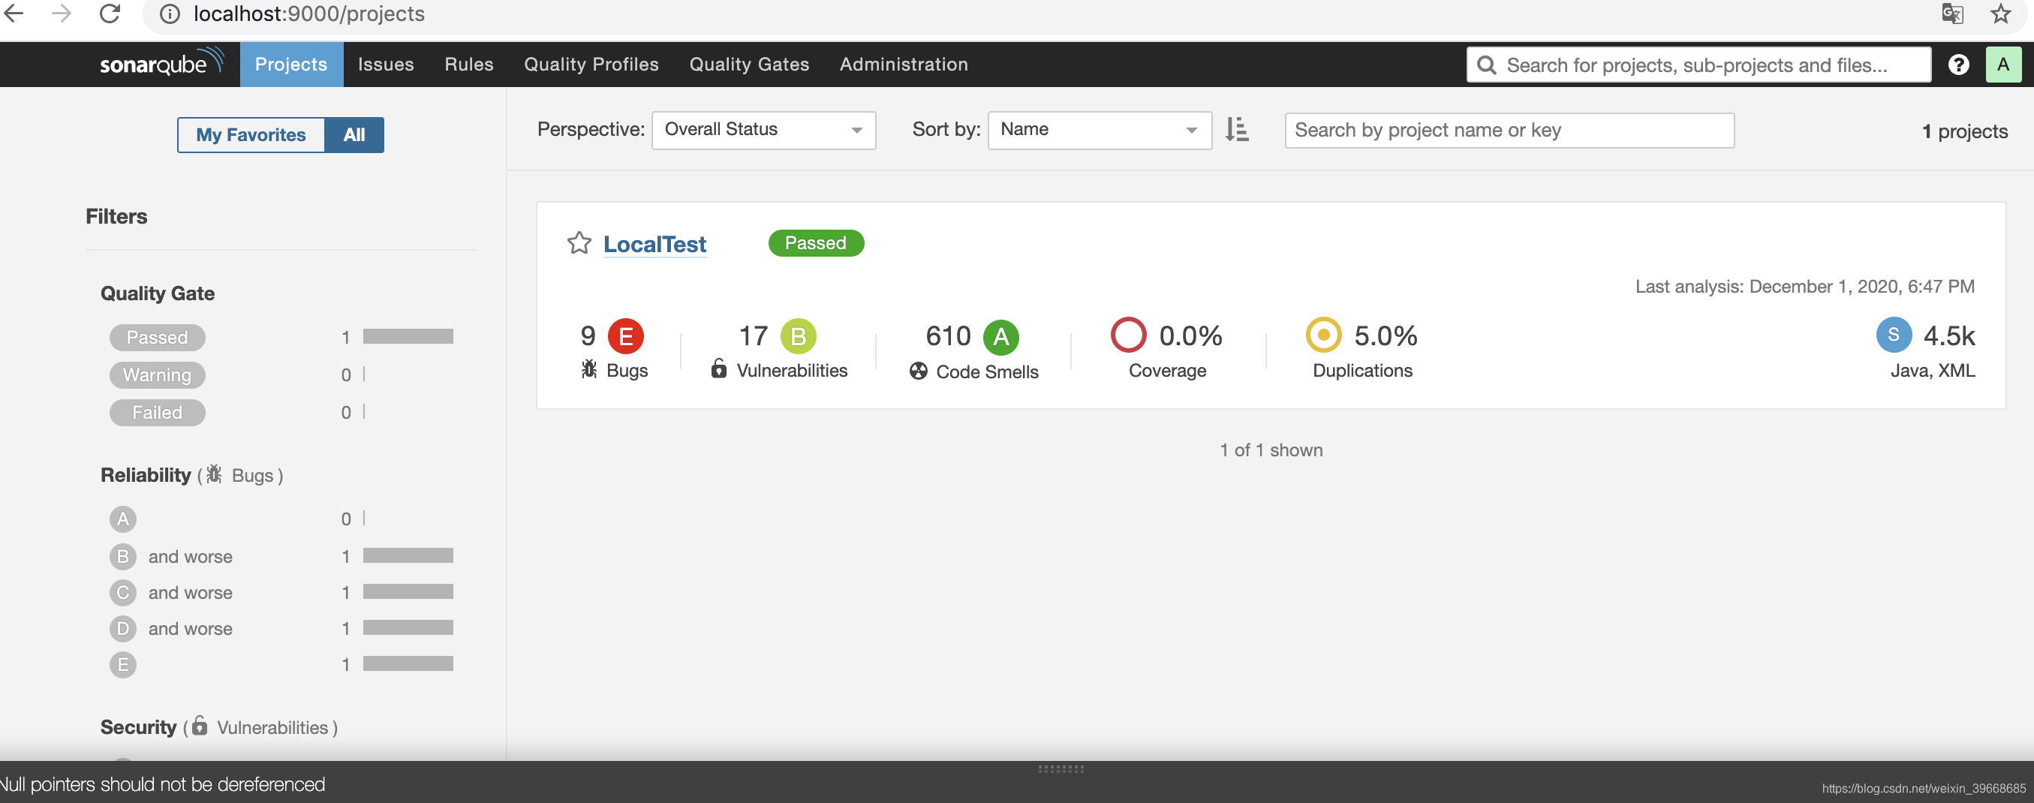This screenshot has width=2034, height=803.
Task: Click the blue S size badge
Action: (1893, 335)
